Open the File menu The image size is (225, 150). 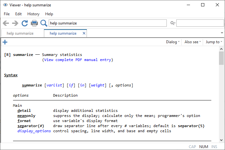point(7,14)
